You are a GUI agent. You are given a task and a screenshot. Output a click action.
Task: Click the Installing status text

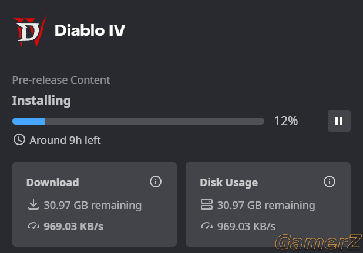point(42,101)
